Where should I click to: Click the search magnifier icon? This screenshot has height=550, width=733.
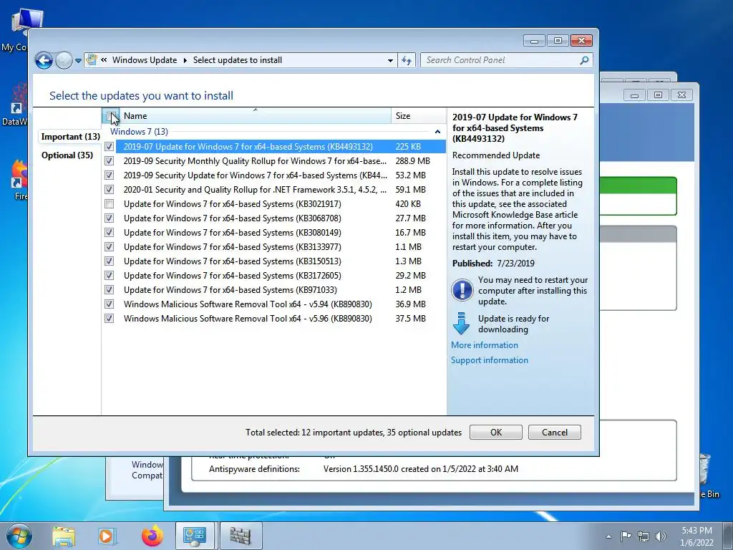pyautogui.click(x=584, y=60)
